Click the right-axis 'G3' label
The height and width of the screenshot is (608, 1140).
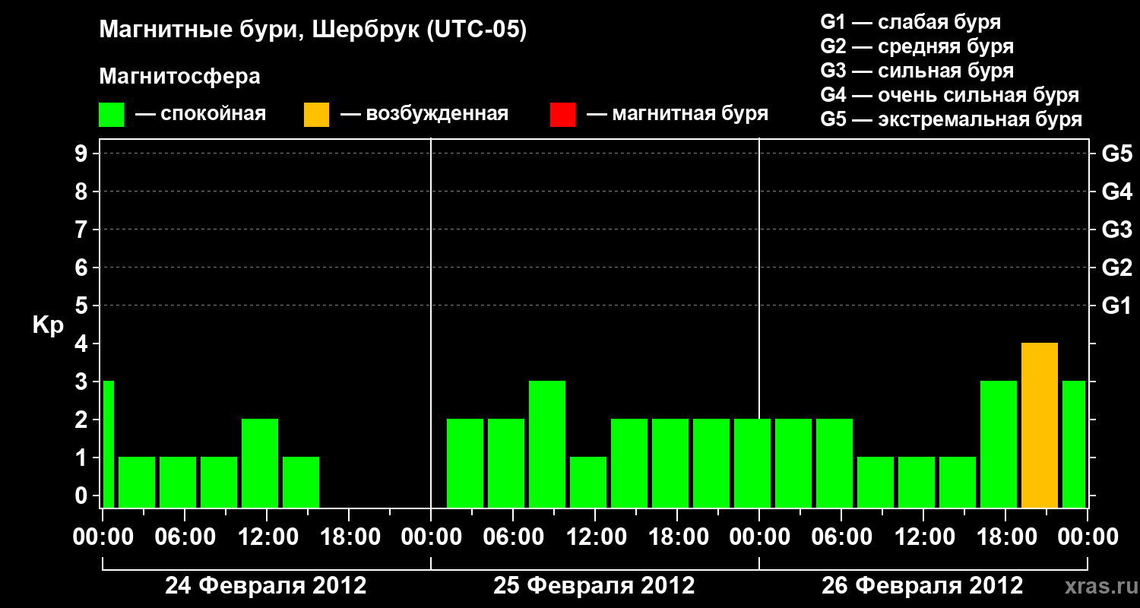pos(1116,230)
